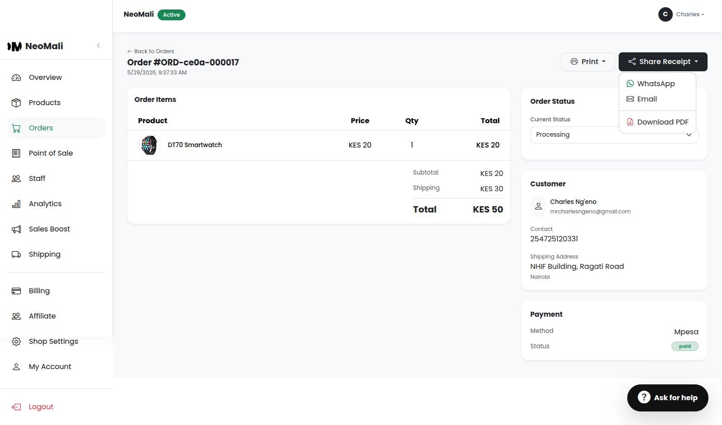The image size is (722, 425).
Task: Click the share nodes icon
Action: coord(632,61)
